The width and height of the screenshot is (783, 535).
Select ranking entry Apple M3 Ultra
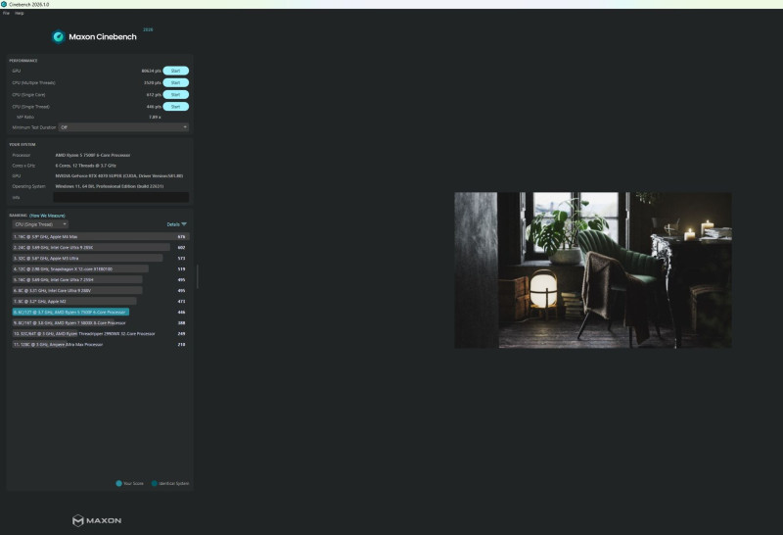point(101,258)
